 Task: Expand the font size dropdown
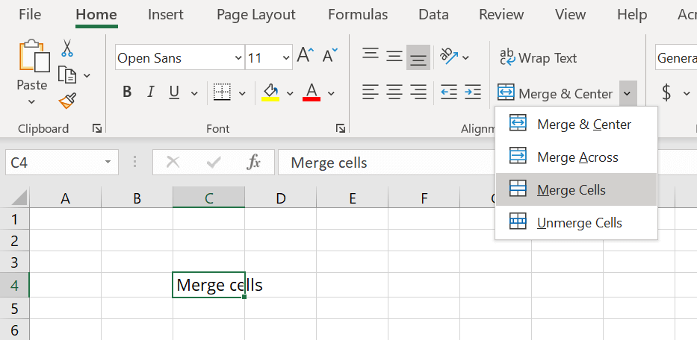click(286, 58)
